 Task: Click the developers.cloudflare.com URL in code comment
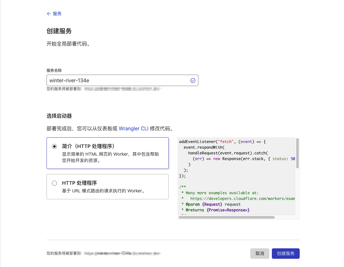click(243, 199)
